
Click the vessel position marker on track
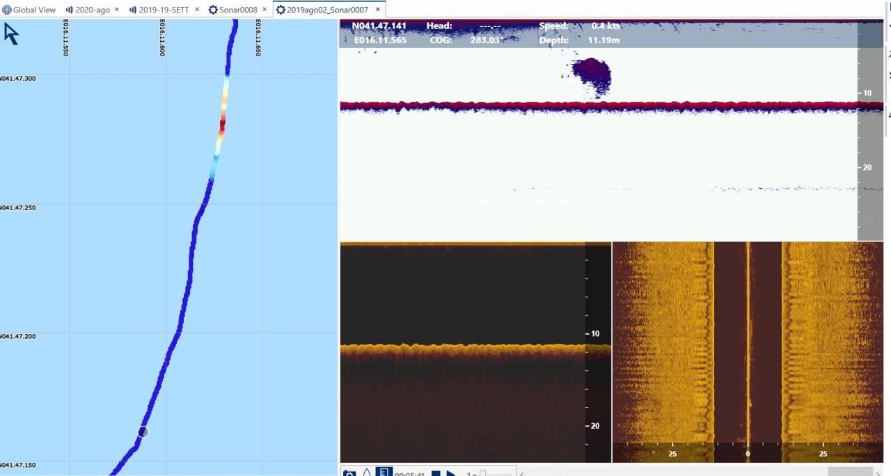(143, 432)
